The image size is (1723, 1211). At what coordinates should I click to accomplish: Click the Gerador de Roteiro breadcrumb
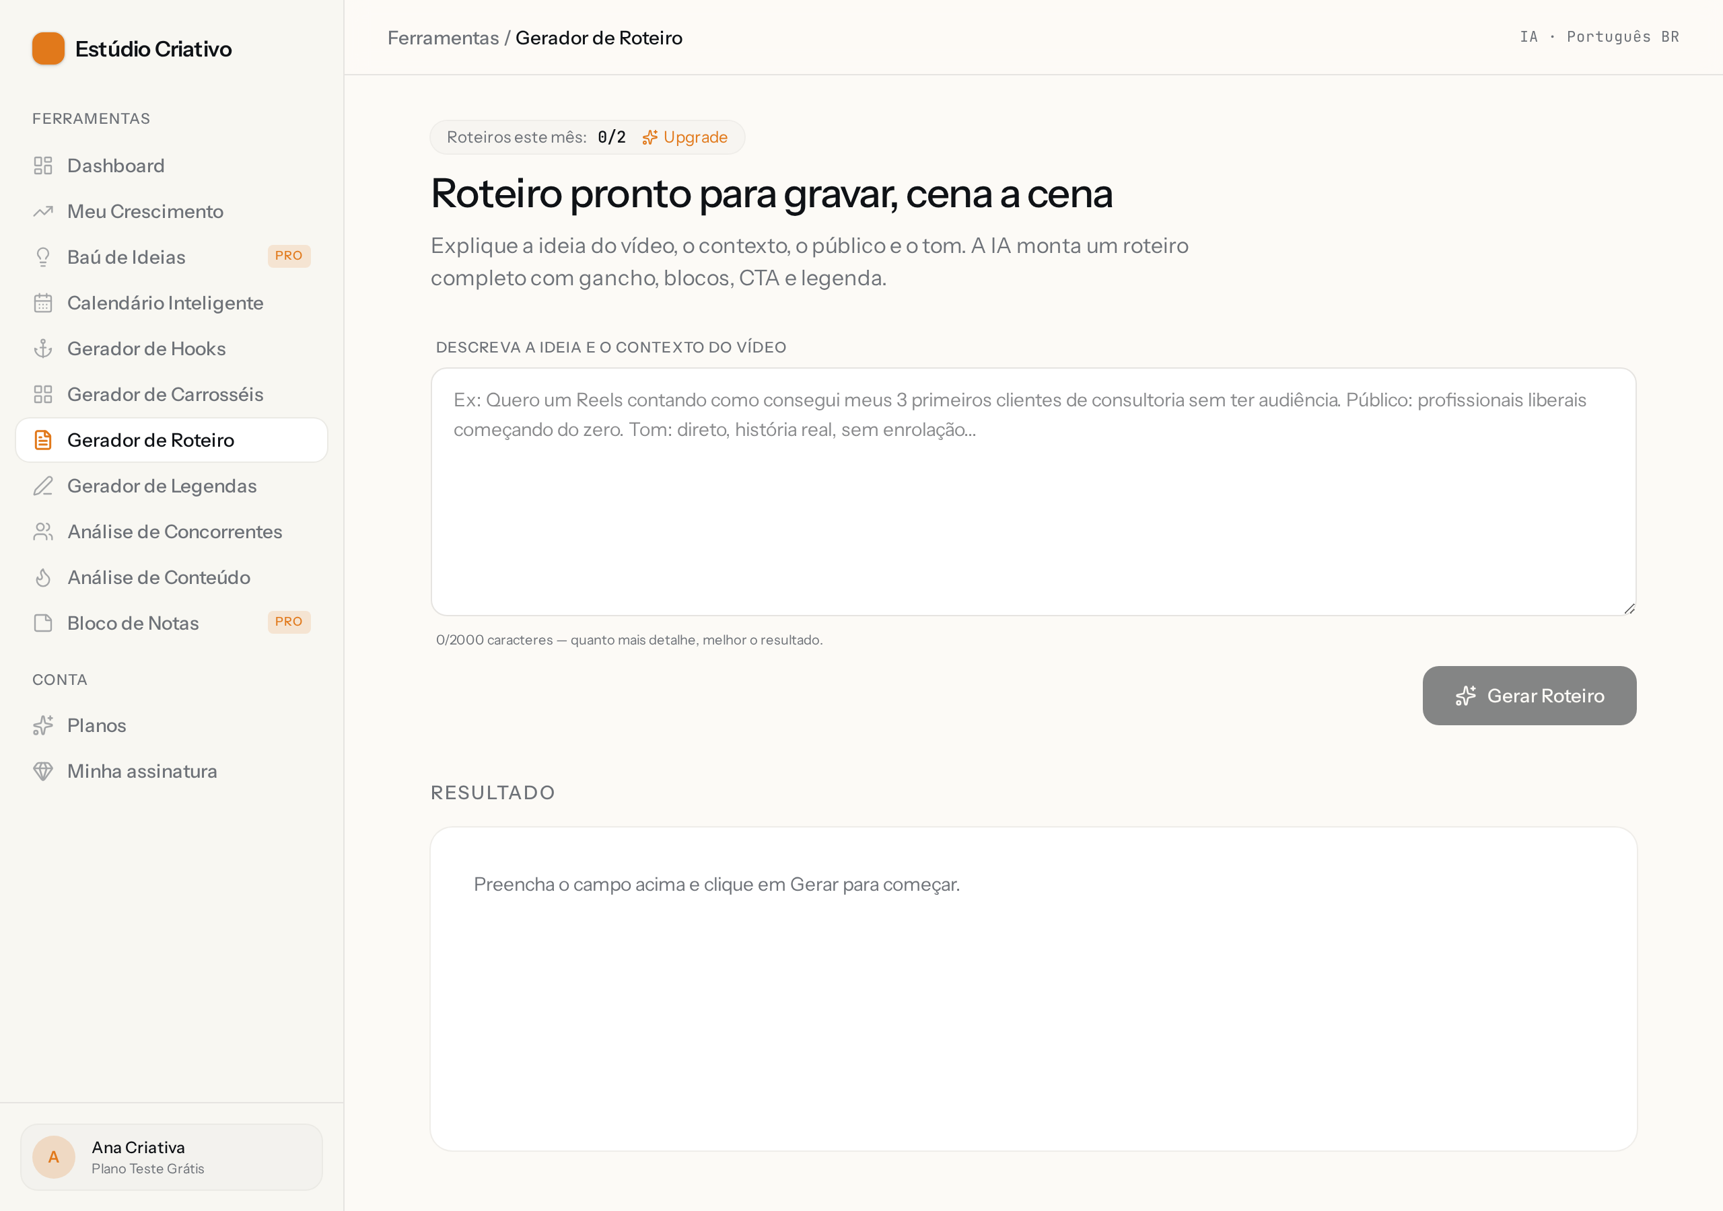(599, 38)
